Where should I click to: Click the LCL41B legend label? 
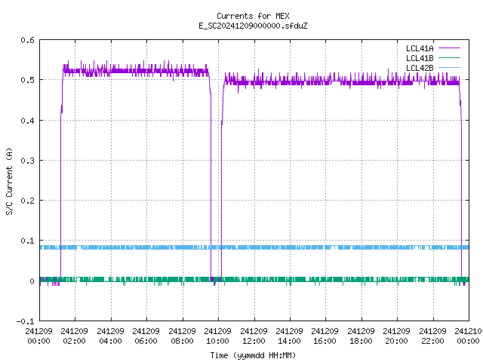coord(420,58)
